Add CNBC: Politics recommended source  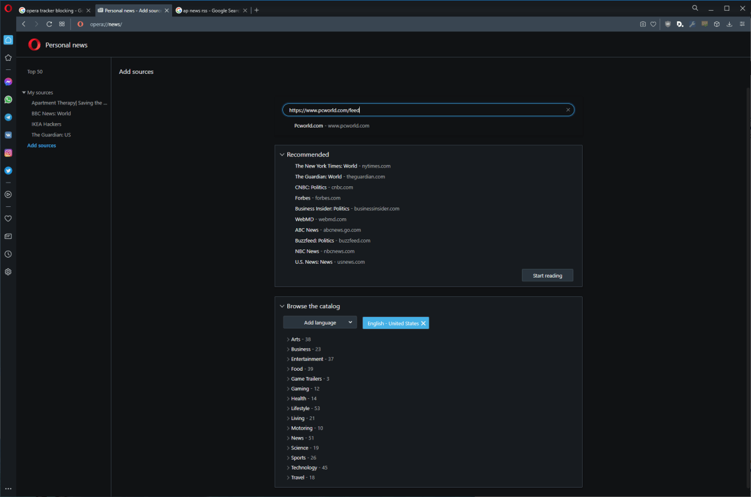[324, 188]
